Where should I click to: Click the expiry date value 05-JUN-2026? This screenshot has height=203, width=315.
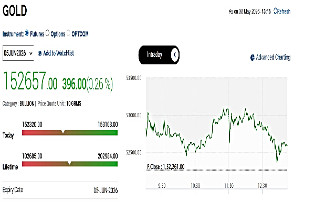106,190
